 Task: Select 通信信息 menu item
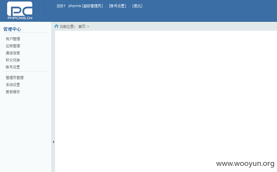tap(13, 53)
